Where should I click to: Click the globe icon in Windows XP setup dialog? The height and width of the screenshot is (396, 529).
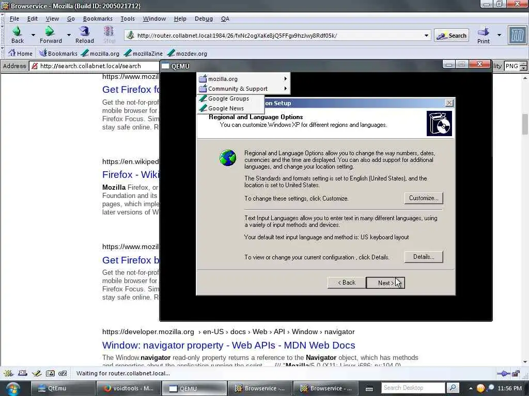228,158
